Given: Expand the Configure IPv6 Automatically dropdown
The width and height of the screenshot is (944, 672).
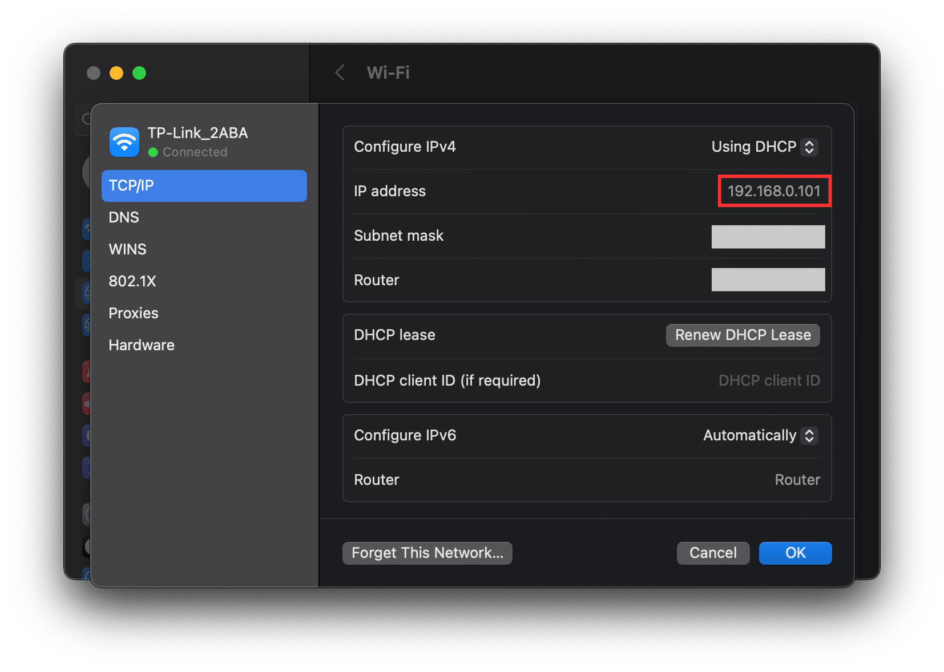Looking at the screenshot, I should (x=760, y=435).
